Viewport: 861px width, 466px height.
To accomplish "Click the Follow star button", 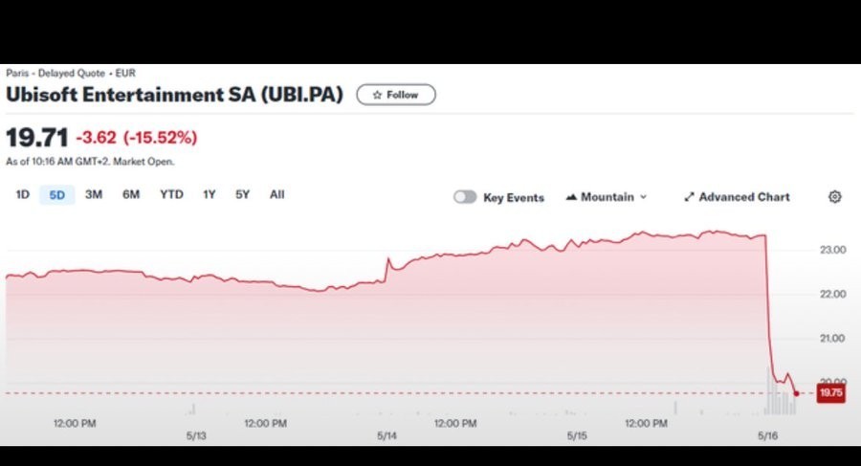I will point(395,95).
